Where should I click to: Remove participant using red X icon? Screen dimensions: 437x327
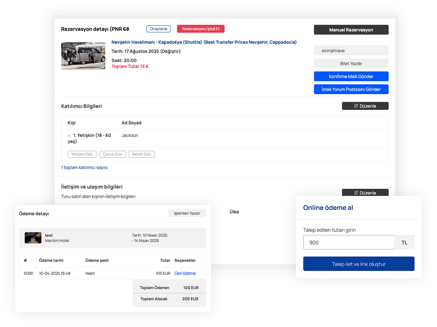click(69, 136)
